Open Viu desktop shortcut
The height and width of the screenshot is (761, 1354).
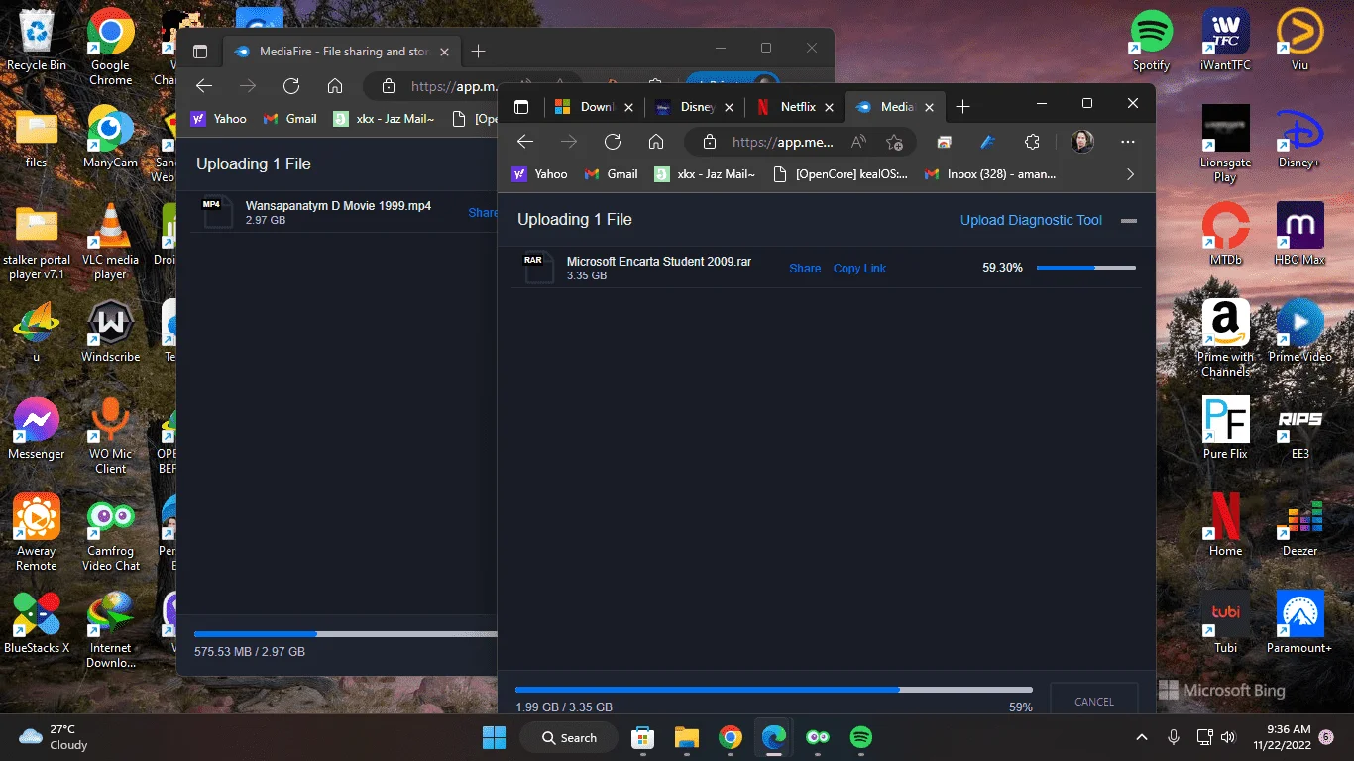[x=1299, y=41]
